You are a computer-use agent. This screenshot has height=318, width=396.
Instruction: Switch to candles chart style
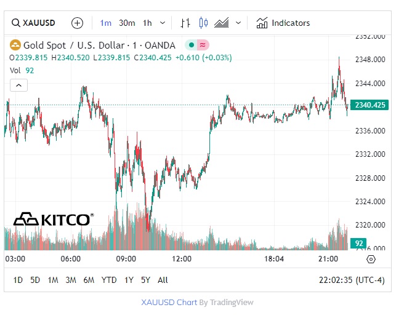tap(203, 23)
